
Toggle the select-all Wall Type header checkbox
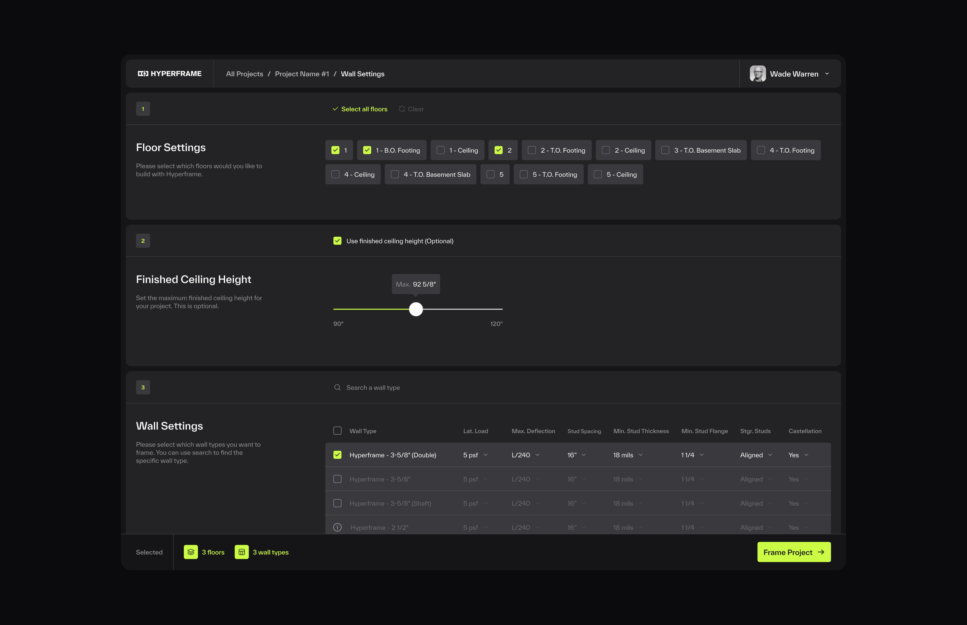pyautogui.click(x=337, y=431)
